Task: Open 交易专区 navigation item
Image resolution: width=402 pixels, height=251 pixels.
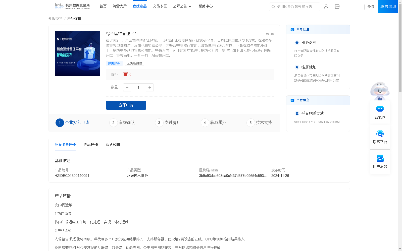Action: coord(160,6)
